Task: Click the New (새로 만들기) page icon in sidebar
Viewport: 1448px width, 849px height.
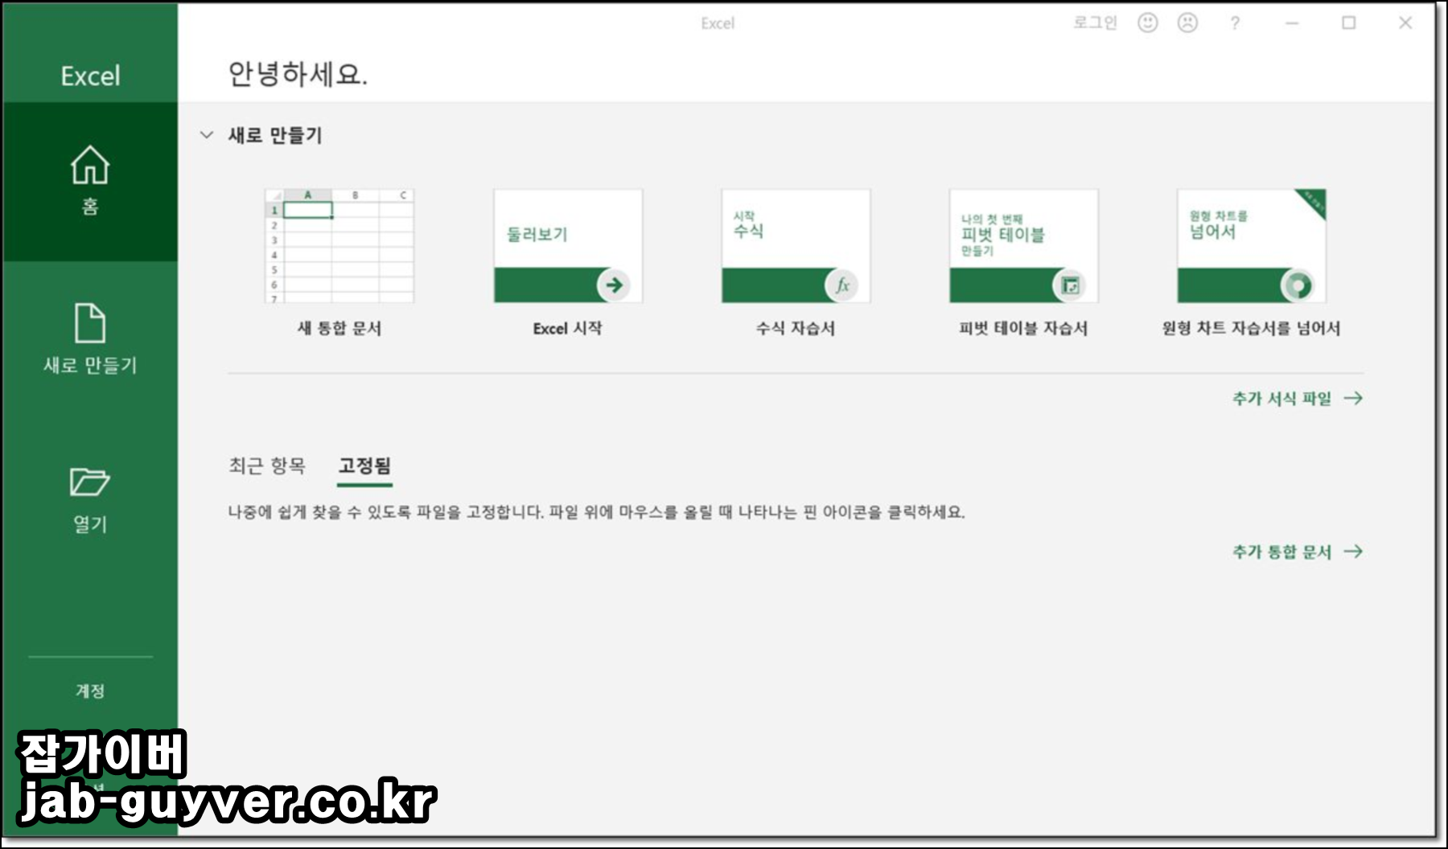Action: (x=90, y=322)
